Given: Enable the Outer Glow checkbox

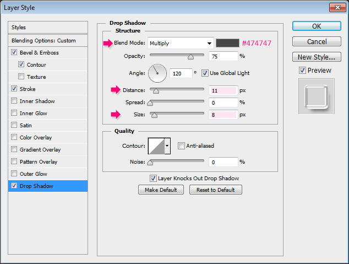Looking at the screenshot, I should (14, 173).
